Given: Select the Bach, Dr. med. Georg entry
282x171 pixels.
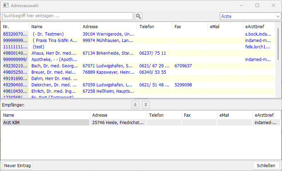Looking at the screenshot, I should (x=54, y=66).
